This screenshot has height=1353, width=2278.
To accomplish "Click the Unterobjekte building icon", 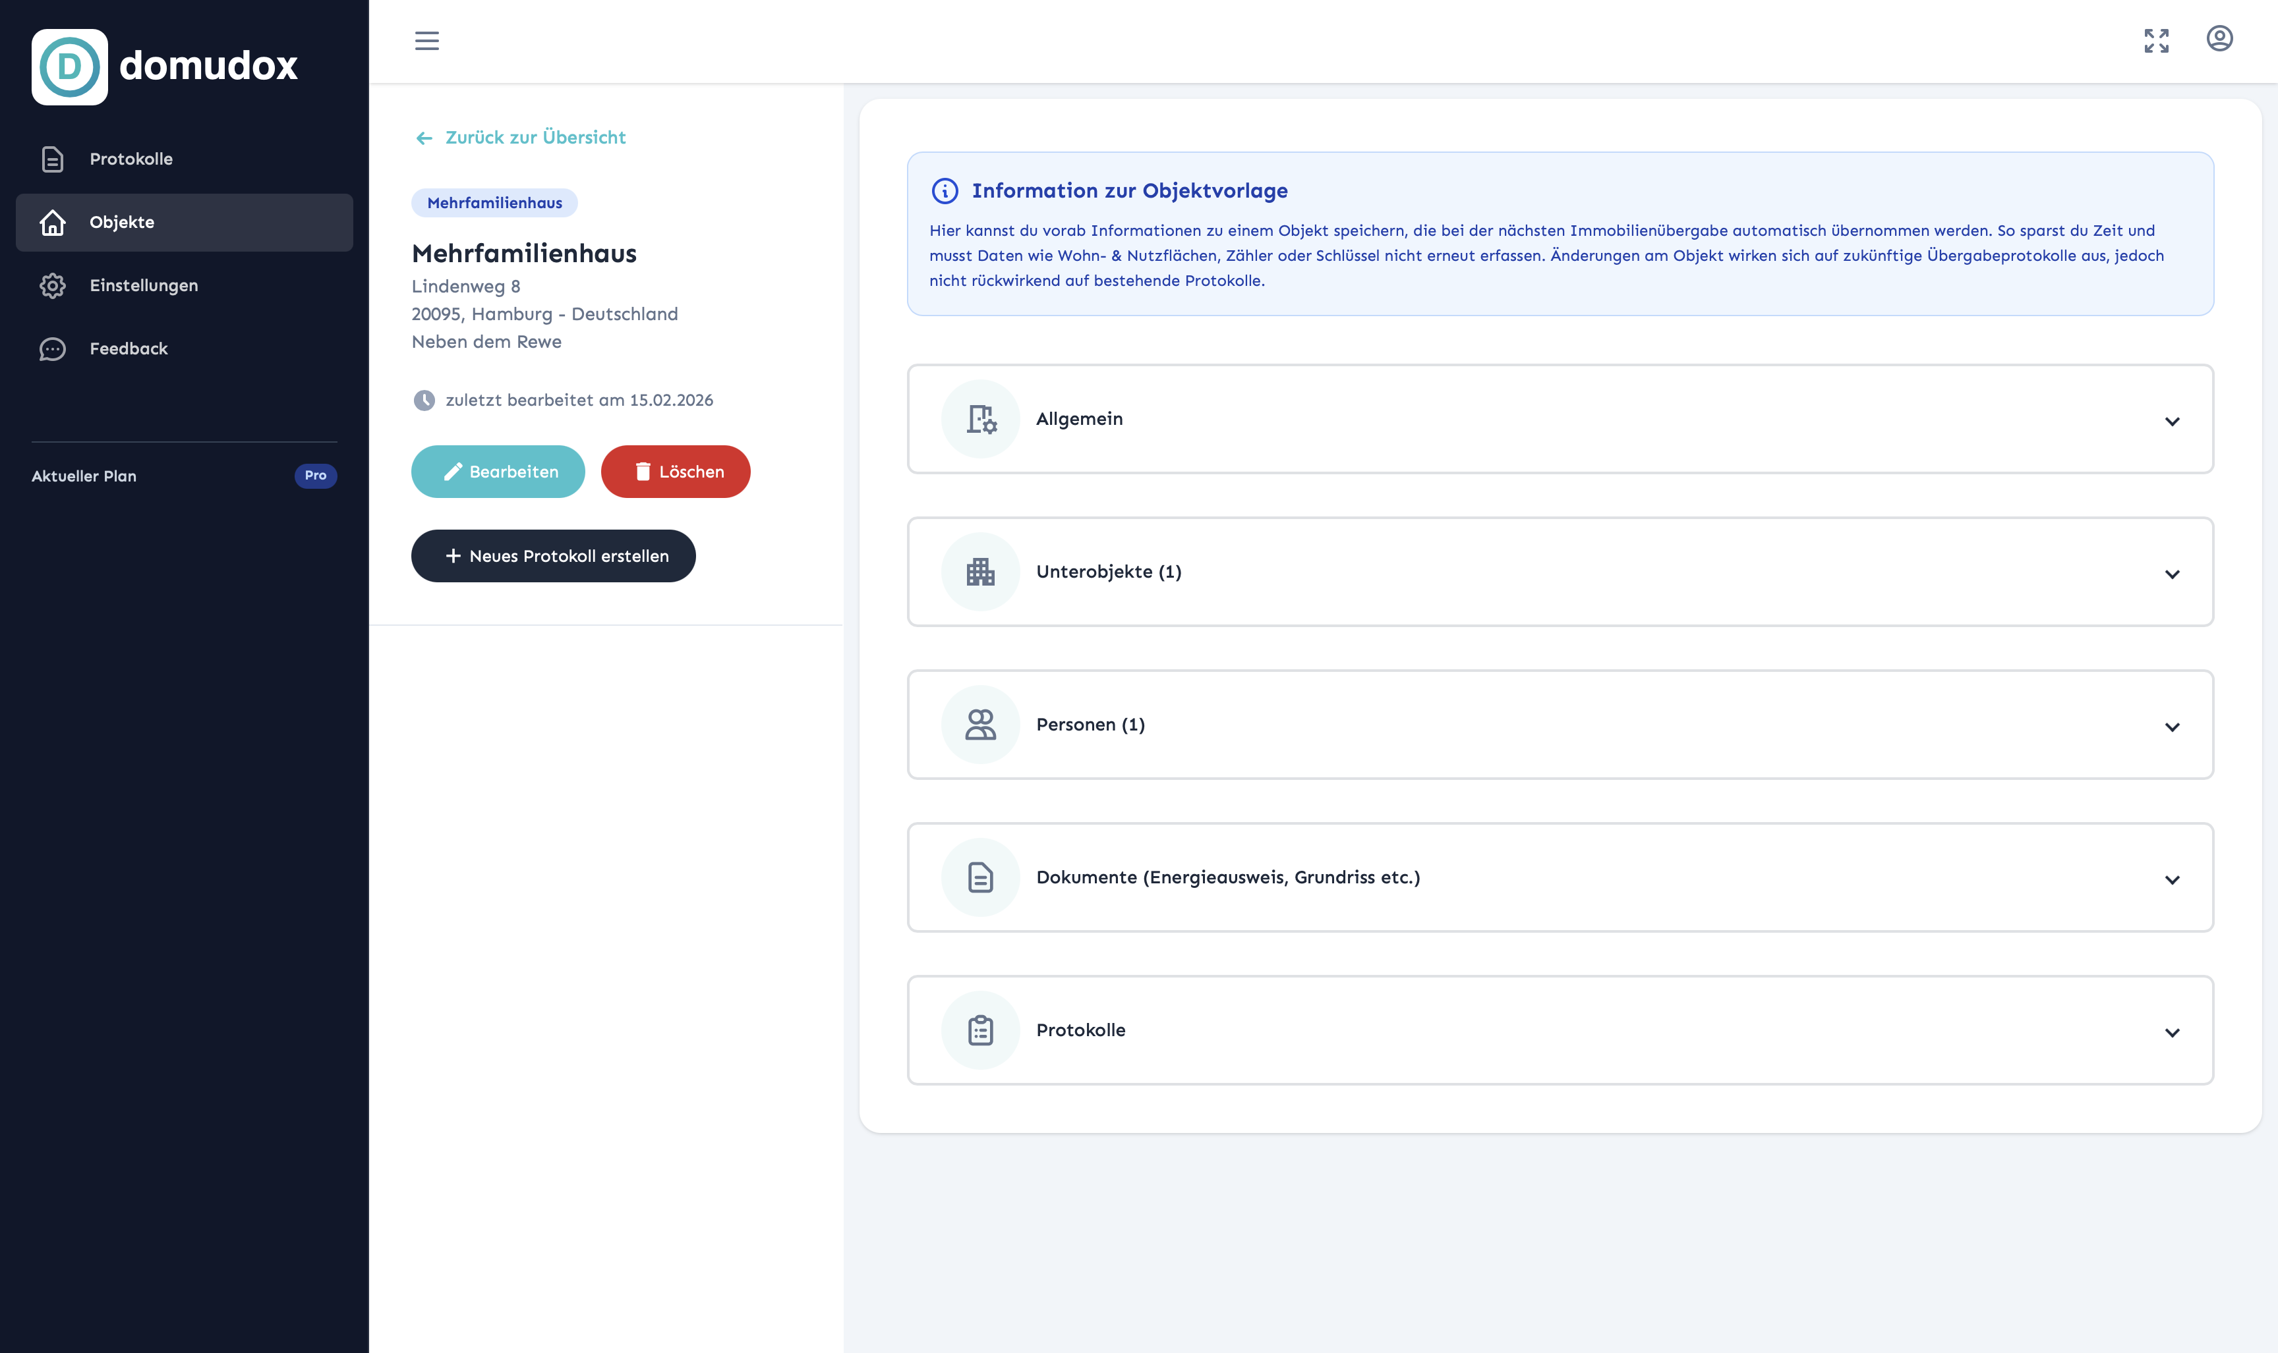I will pyautogui.click(x=981, y=572).
